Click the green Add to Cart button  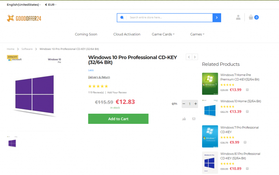pos(118,119)
